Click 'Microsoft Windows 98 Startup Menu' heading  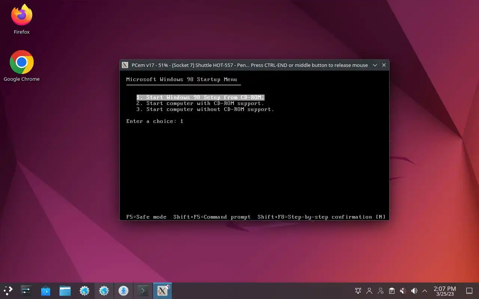pos(181,79)
